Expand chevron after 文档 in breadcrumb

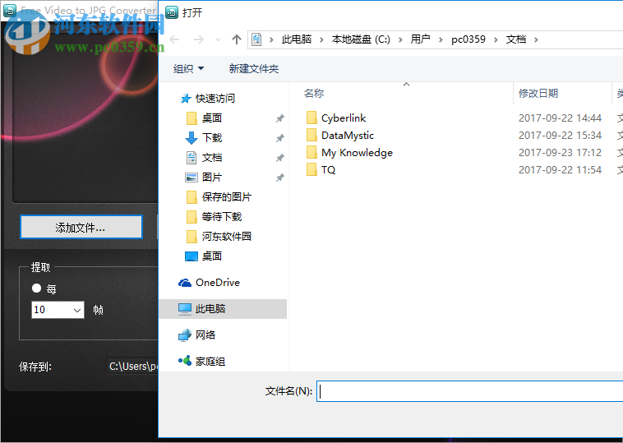(537, 39)
